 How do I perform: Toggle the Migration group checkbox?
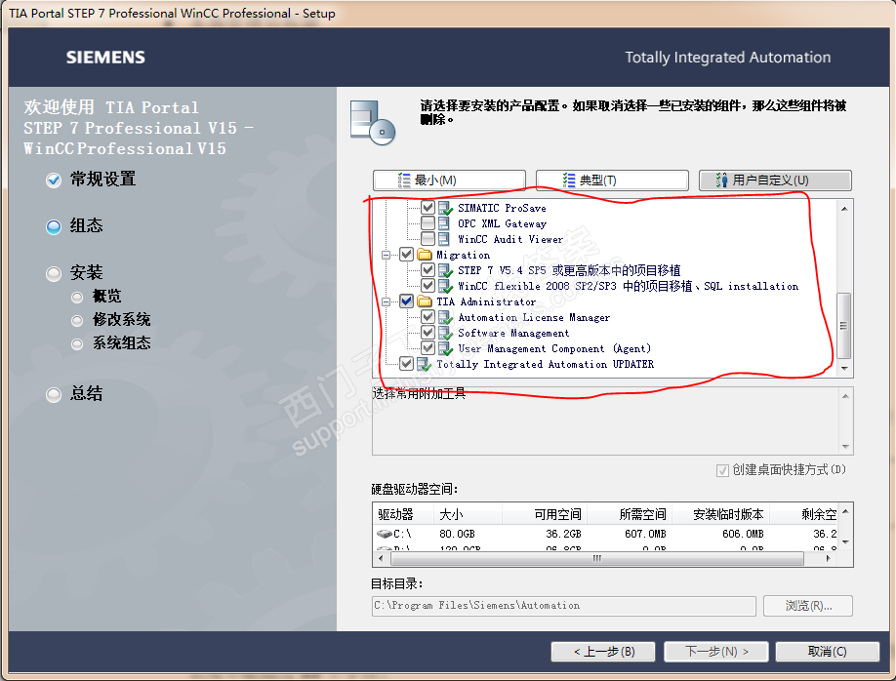tap(406, 255)
